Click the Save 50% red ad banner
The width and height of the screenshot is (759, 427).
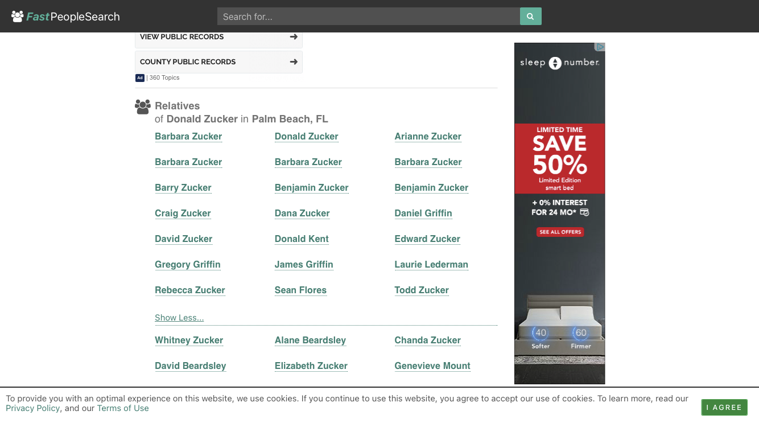click(x=560, y=158)
